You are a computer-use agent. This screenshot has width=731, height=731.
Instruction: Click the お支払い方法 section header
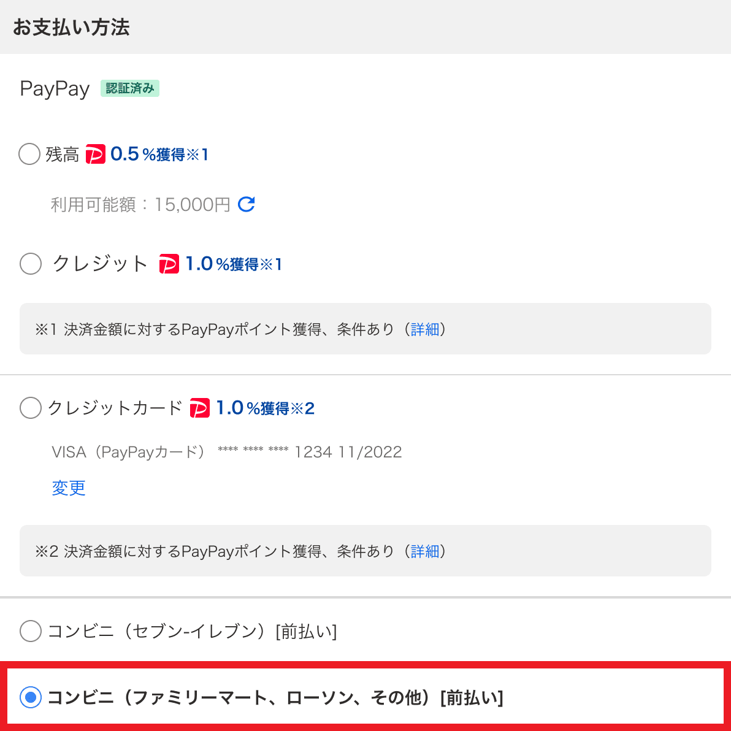pyautogui.click(x=71, y=27)
